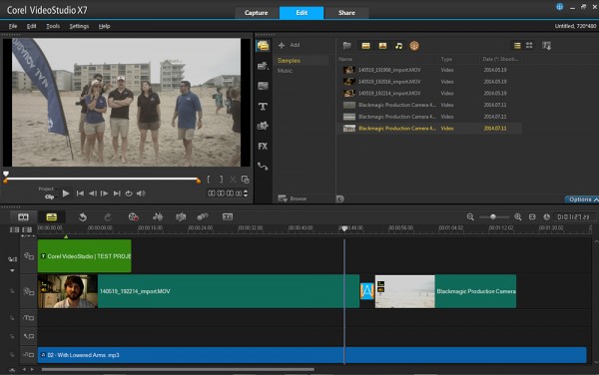Adjust the preview timecode stepper arrows
Viewport: 599px width, 375px height.
(246, 193)
